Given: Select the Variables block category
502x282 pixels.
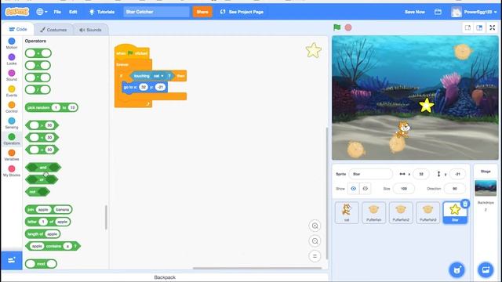Looking at the screenshot, I should (x=12, y=155).
